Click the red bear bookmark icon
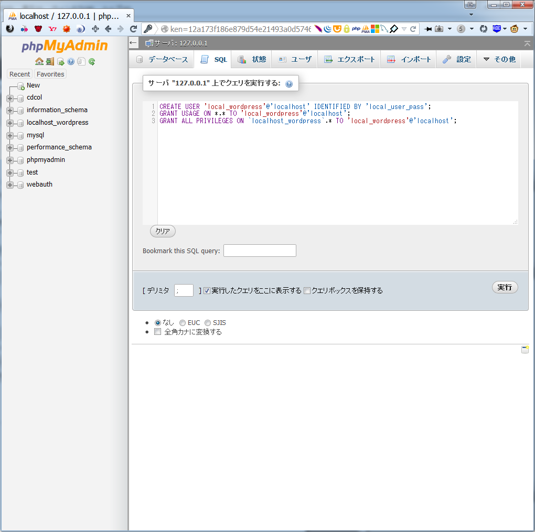Viewport: 535px width, 532px height. 38,29
